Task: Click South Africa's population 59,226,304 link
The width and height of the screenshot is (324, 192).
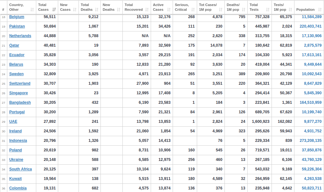Action: coord(312,169)
